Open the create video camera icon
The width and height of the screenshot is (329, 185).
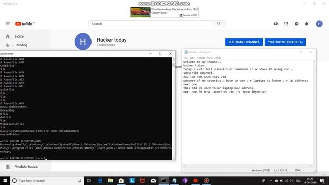(276, 24)
